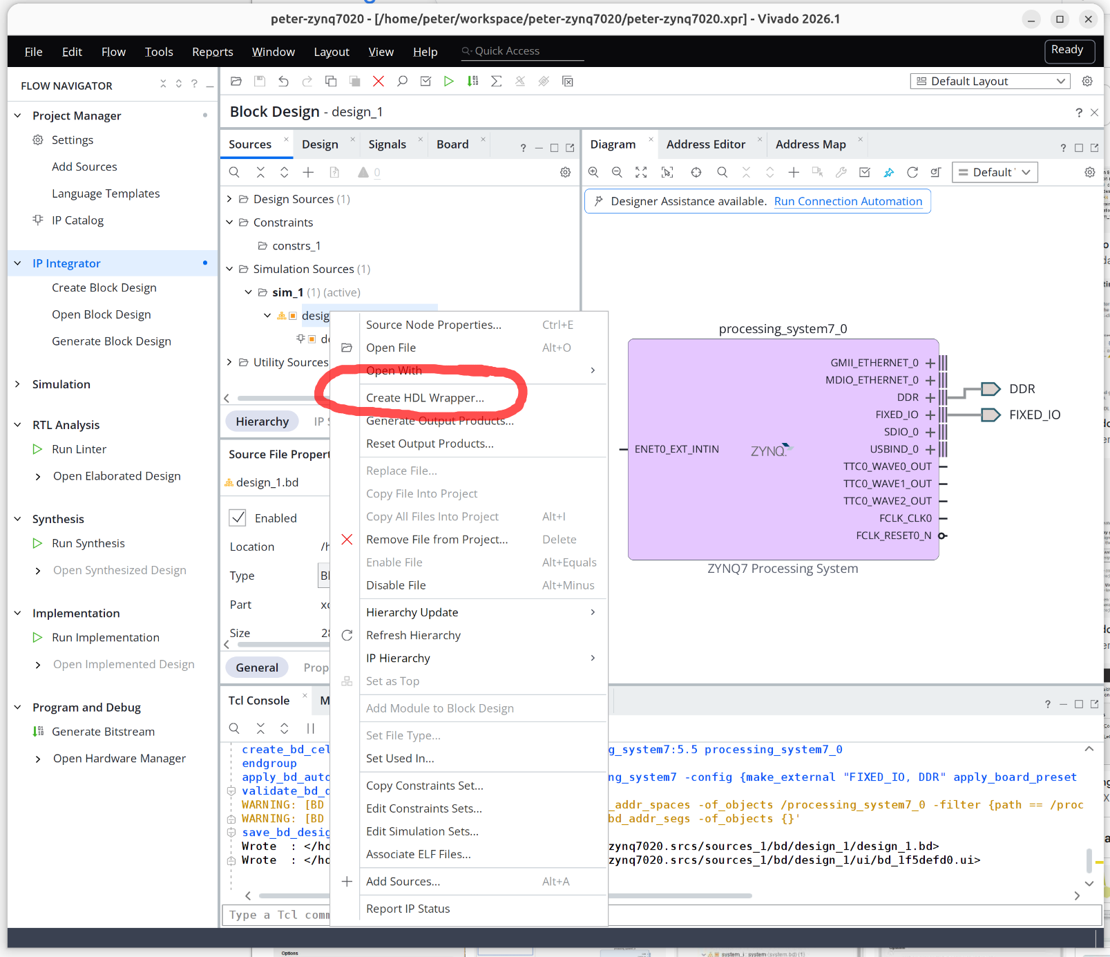Click the sigma icon in main toolbar
The width and height of the screenshot is (1110, 957).
tap(496, 82)
